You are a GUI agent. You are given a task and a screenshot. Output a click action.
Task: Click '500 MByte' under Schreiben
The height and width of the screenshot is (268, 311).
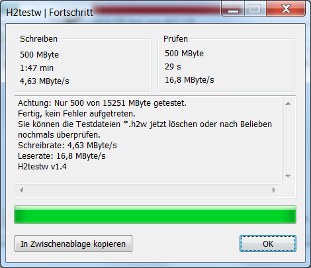point(39,55)
